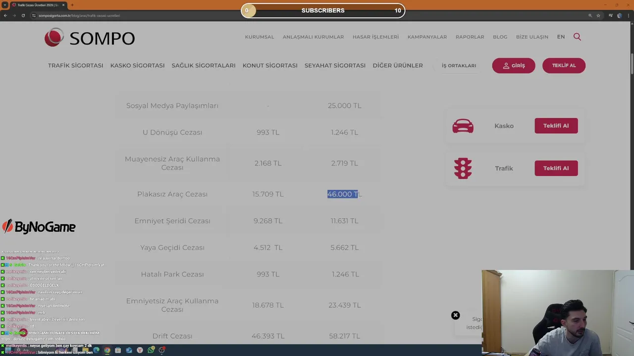Open WhatsApp from the taskbar
This screenshot has height=356, width=634.
click(x=151, y=350)
